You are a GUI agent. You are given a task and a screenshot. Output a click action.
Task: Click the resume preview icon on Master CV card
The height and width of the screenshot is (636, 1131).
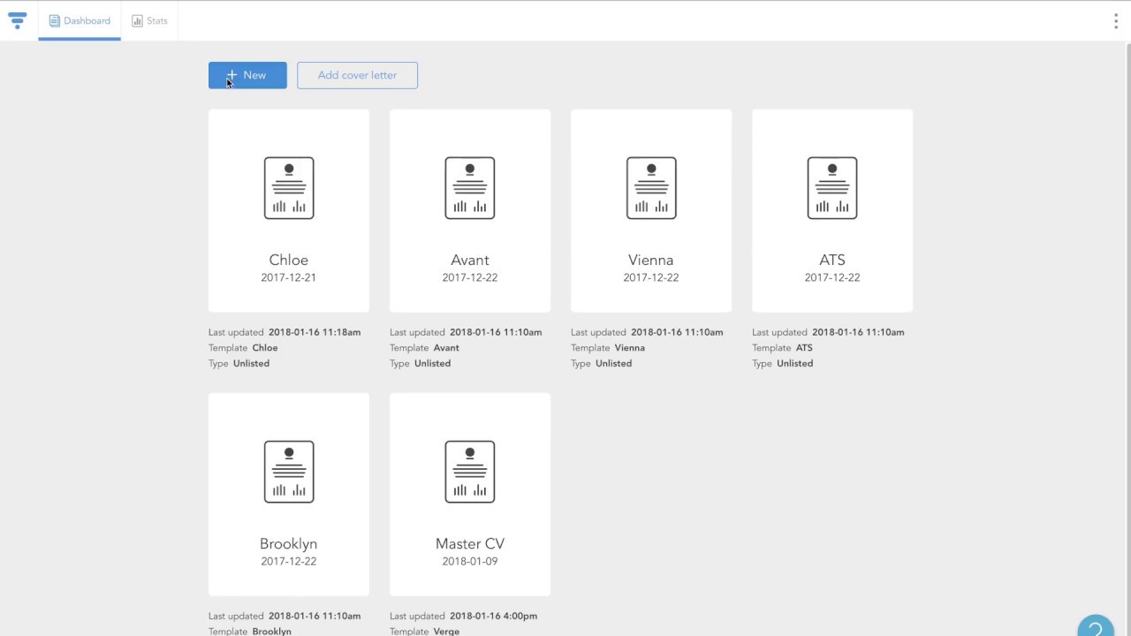[x=469, y=471]
